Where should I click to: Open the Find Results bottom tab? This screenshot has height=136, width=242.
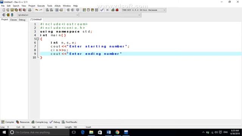pyautogui.click(x=70, y=122)
